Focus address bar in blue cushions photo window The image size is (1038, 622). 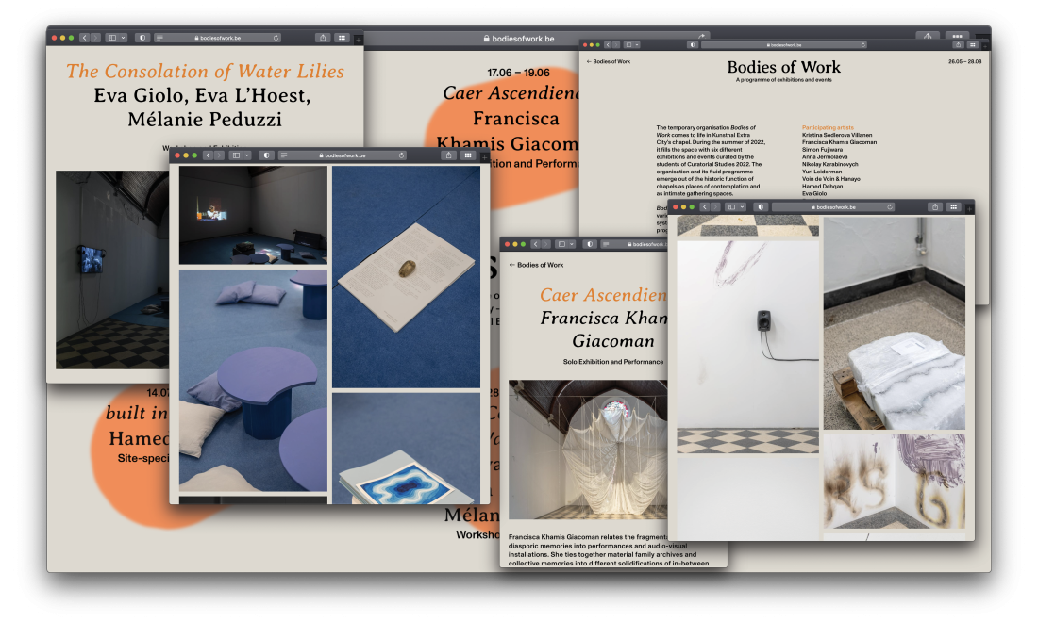click(343, 155)
